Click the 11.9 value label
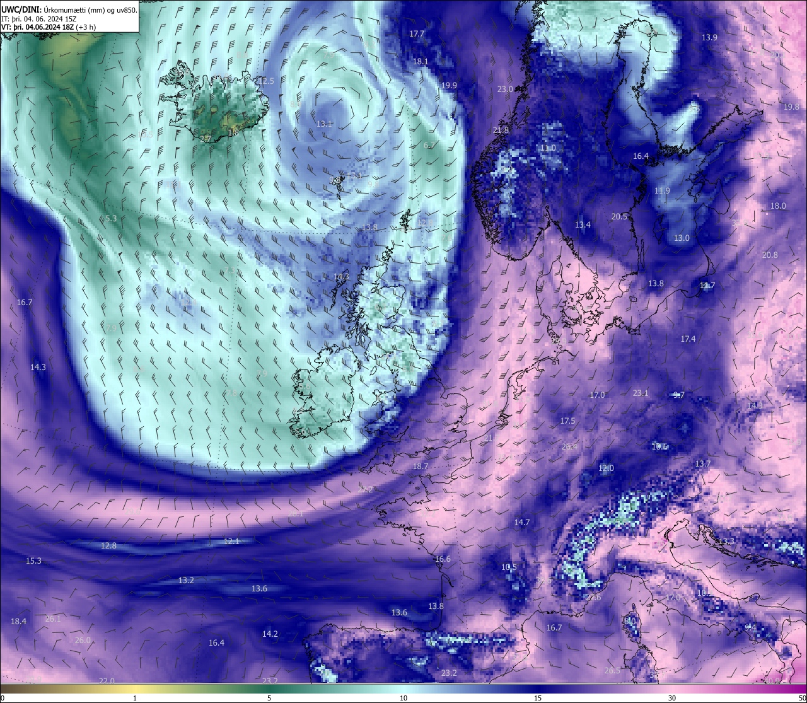The image size is (807, 703). coord(662,191)
